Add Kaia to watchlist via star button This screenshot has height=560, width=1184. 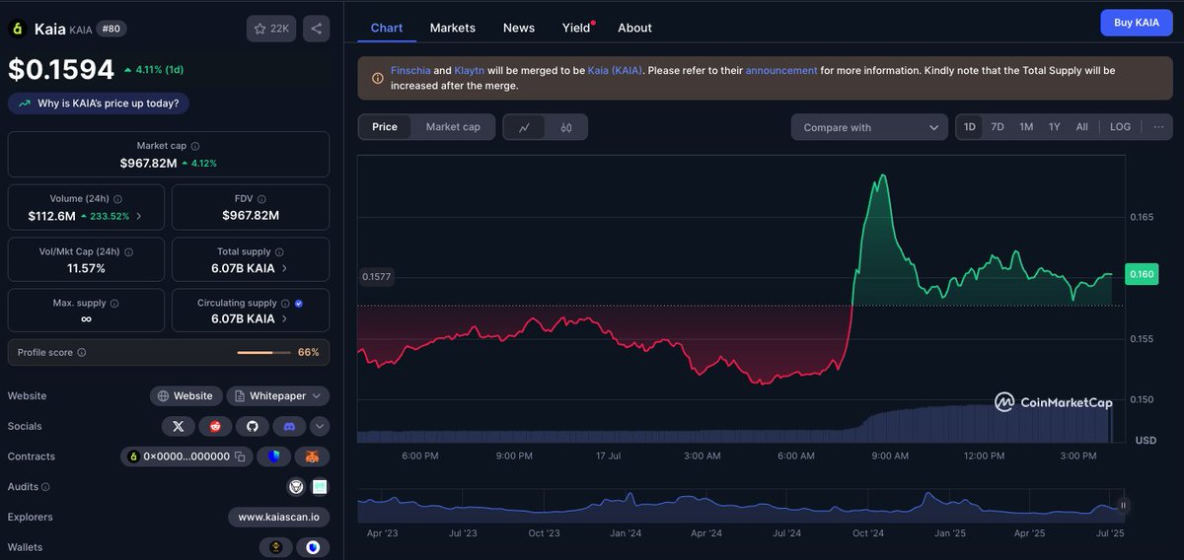pyautogui.click(x=271, y=29)
